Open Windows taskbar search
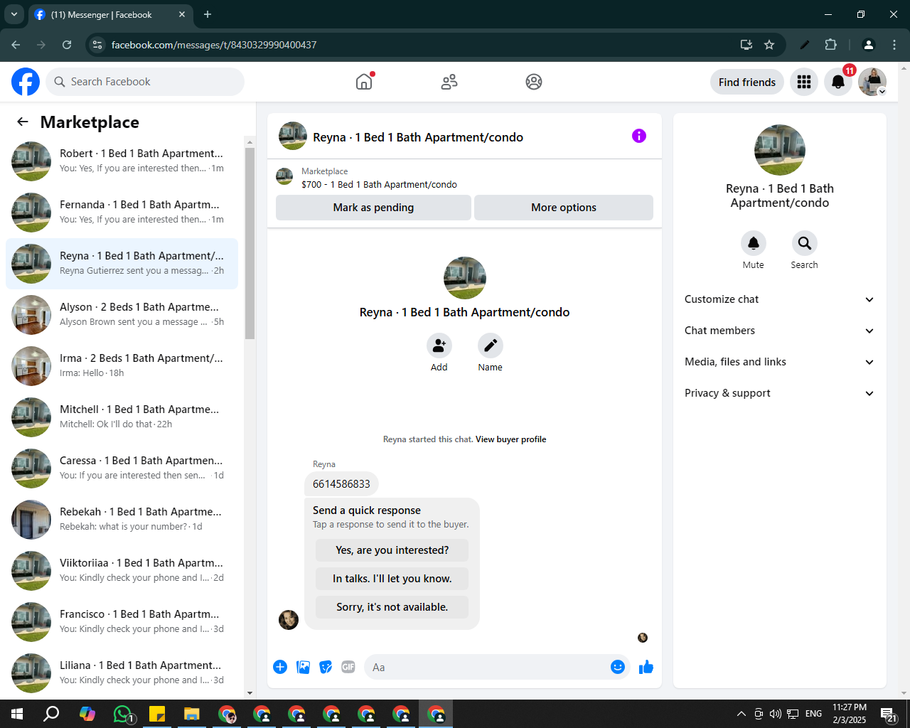Viewport: 910px width, 728px height. point(51,714)
